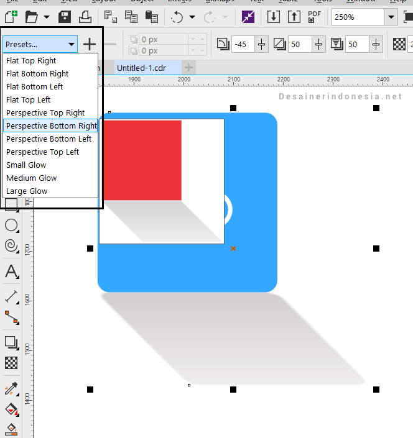Click the Print icon
The image size is (413, 438).
(x=85, y=17)
